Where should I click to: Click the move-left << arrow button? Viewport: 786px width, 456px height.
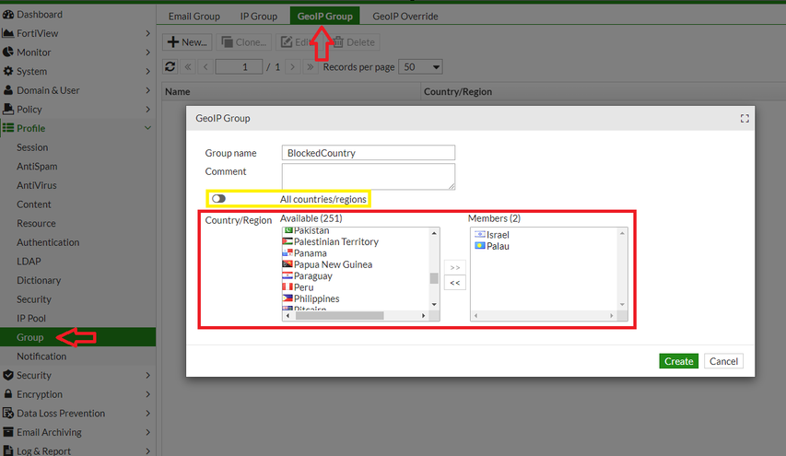tap(454, 283)
